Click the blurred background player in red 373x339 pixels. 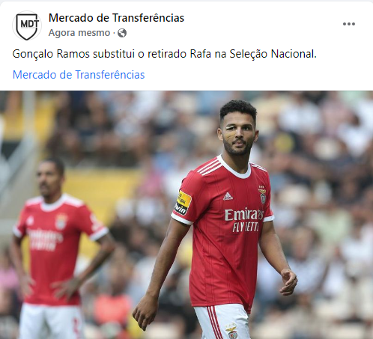[54, 247]
